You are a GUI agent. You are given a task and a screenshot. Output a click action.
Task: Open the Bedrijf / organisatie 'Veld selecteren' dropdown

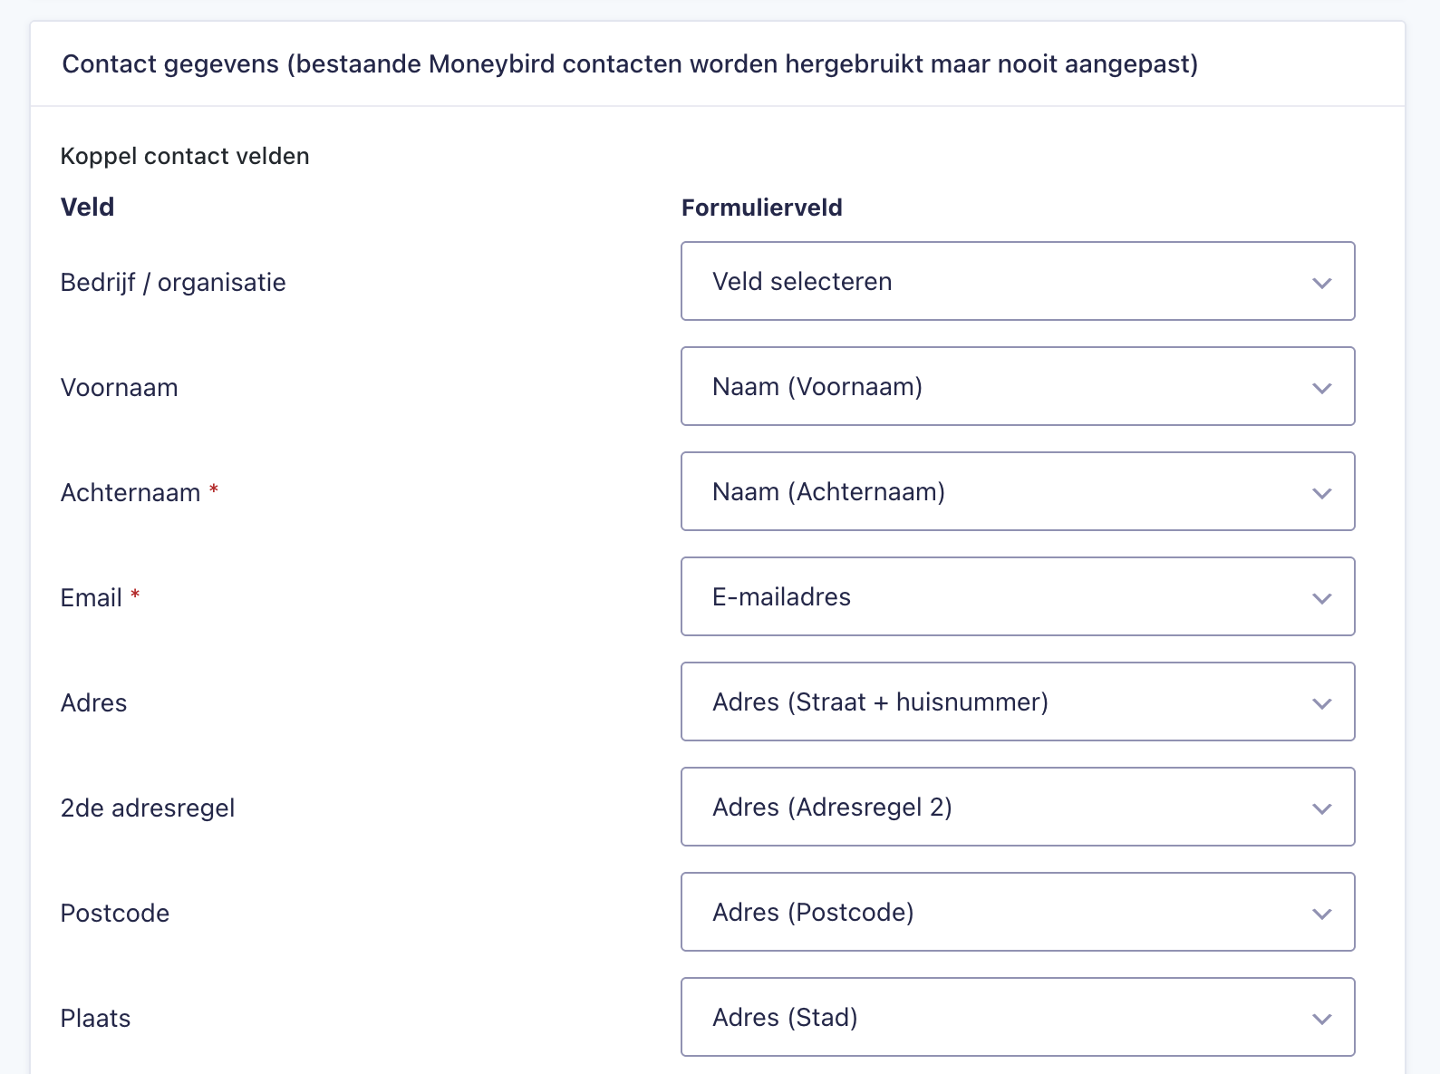coord(1017,281)
